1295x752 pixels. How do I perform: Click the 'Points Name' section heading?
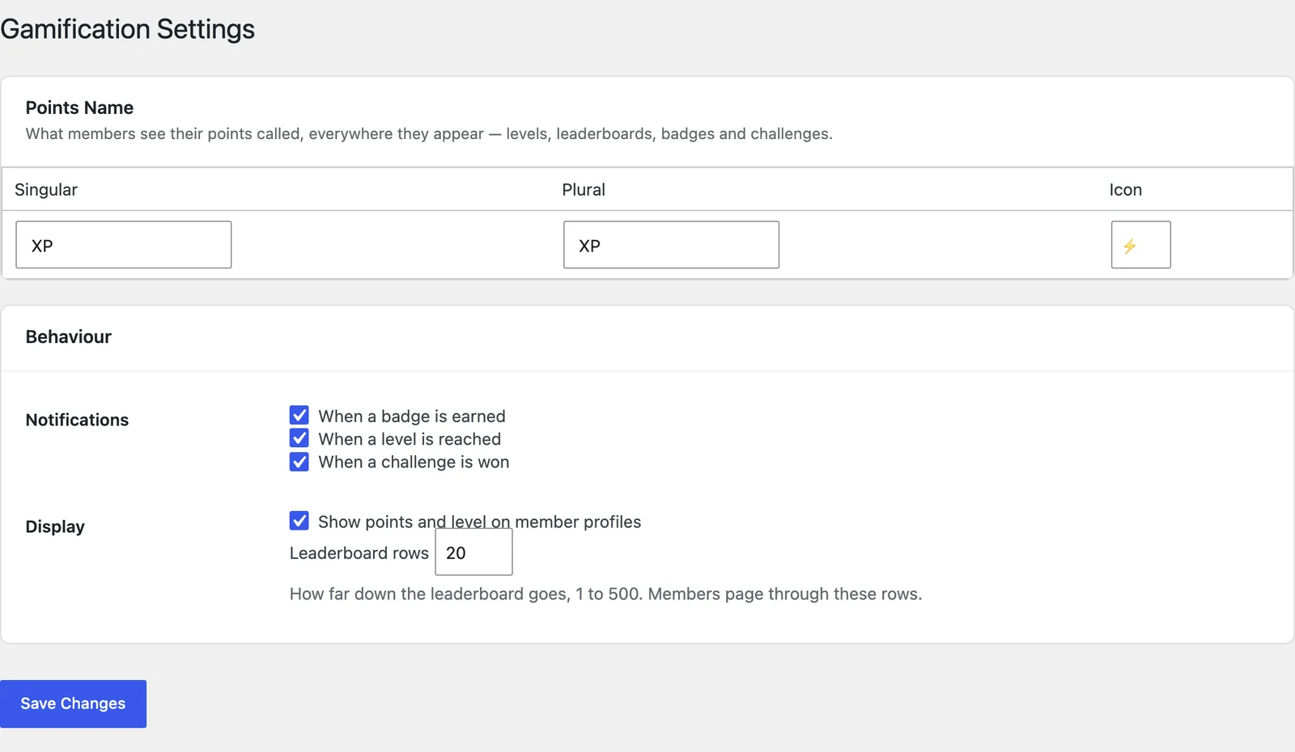click(x=79, y=108)
